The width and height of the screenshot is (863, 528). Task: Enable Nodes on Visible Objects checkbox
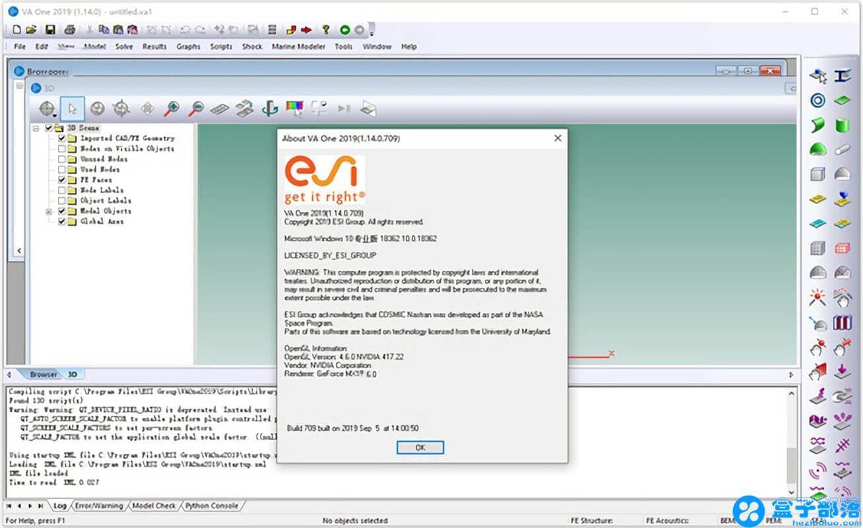pos(62,149)
